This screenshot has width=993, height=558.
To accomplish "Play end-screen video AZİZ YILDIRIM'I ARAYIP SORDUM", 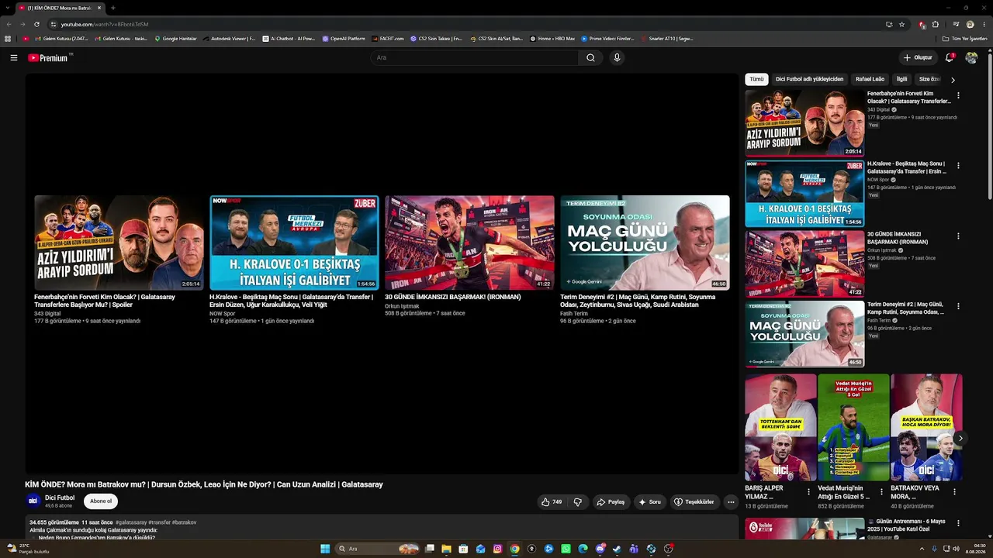I will pyautogui.click(x=119, y=243).
